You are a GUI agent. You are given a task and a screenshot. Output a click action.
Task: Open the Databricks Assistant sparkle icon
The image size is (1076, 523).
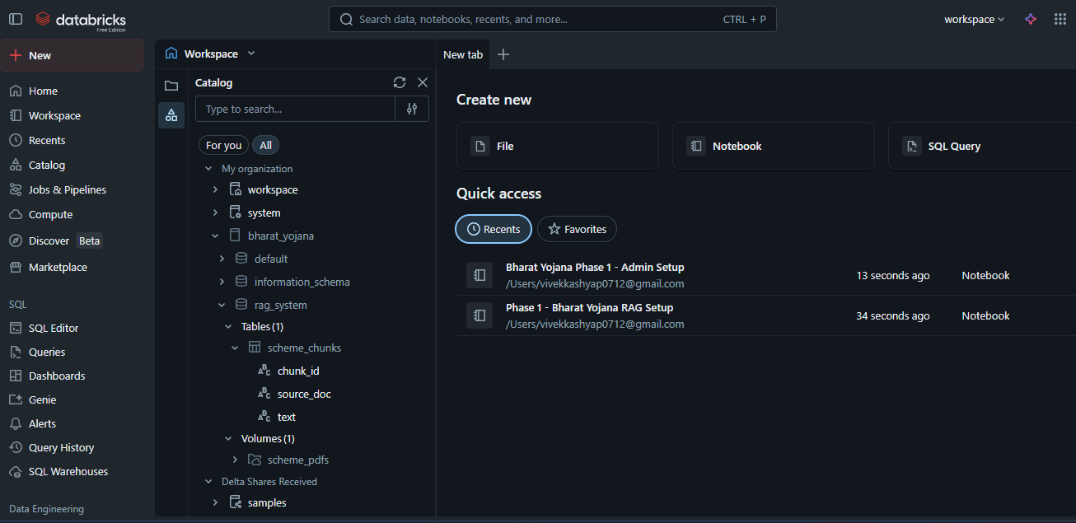(1031, 19)
